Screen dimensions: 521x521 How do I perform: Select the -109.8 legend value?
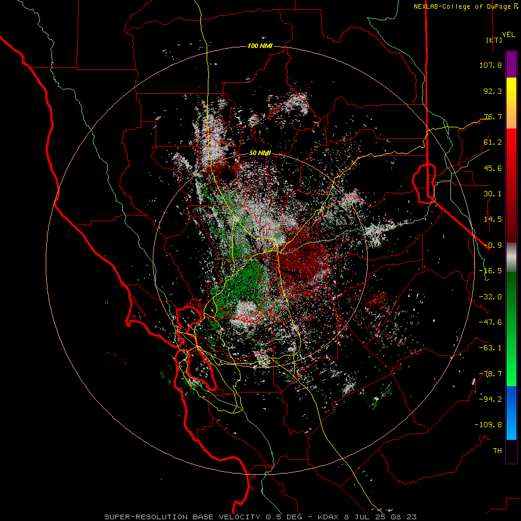(x=488, y=425)
